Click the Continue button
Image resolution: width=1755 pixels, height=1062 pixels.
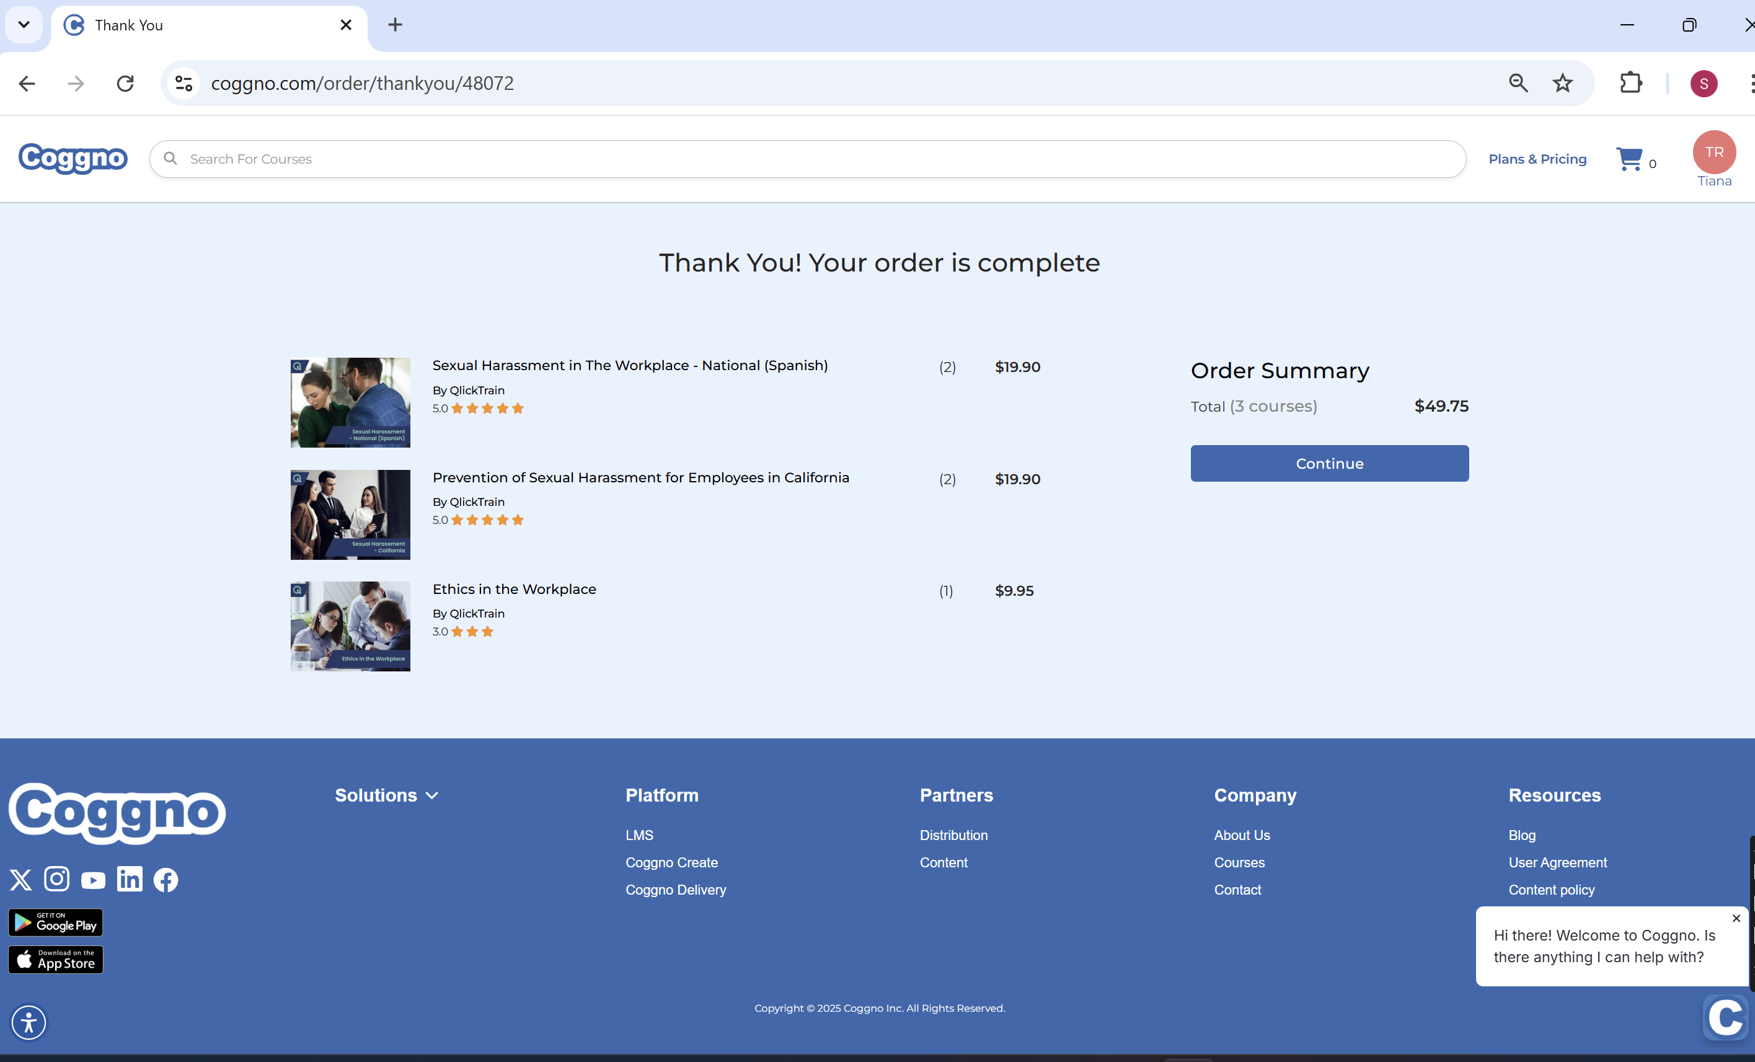1329,463
